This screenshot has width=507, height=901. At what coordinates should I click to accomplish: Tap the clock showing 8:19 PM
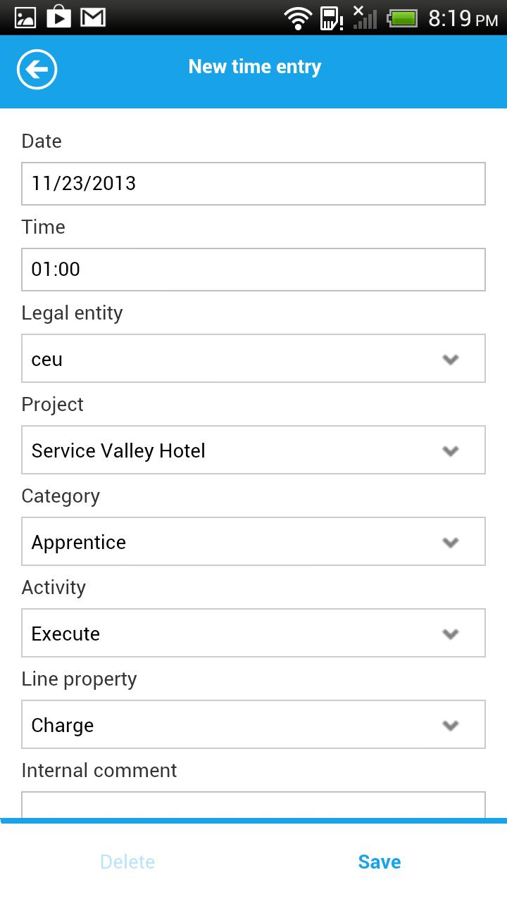pos(463,18)
